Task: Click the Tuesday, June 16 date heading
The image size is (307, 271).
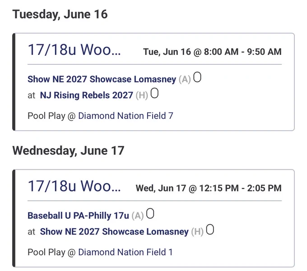Action: tap(60, 14)
